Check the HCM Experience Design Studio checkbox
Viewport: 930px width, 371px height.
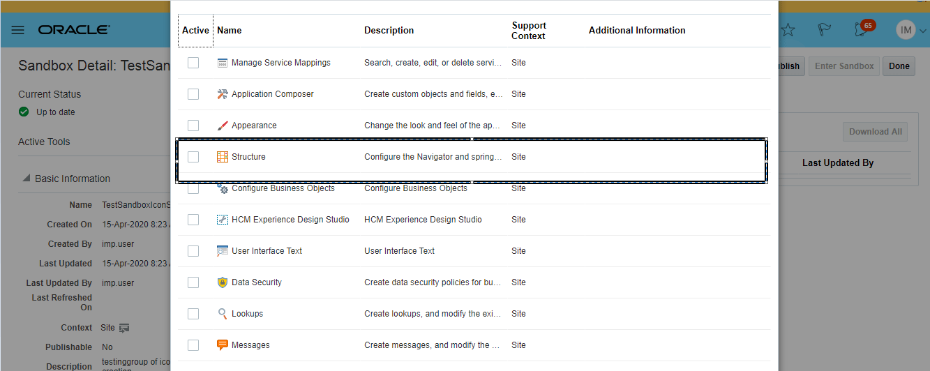193,220
